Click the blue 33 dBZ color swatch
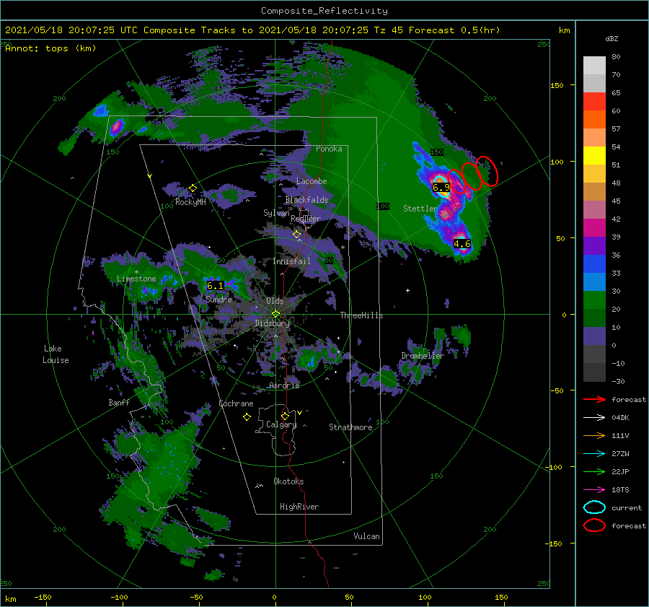The height and width of the screenshot is (607, 649). [x=594, y=264]
